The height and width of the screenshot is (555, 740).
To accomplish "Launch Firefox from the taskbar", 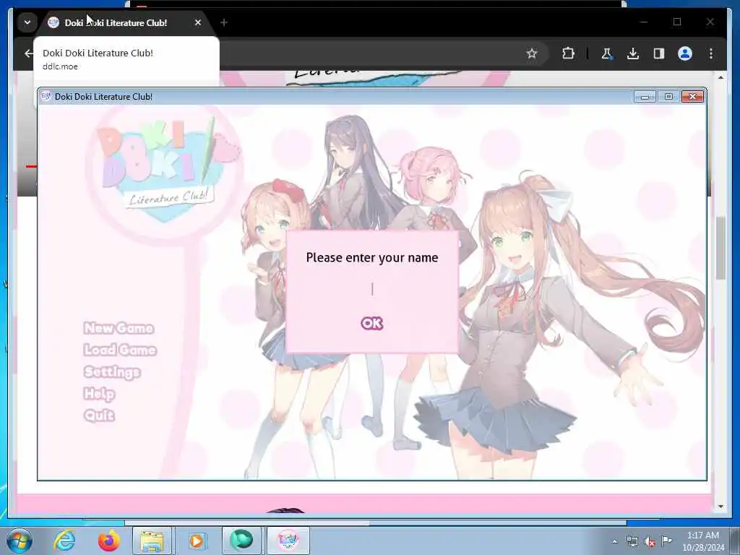I will click(x=108, y=541).
